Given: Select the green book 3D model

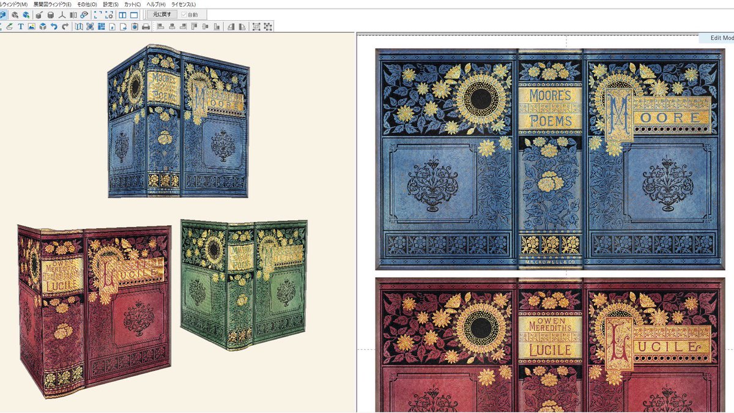Looking at the screenshot, I should click(243, 285).
